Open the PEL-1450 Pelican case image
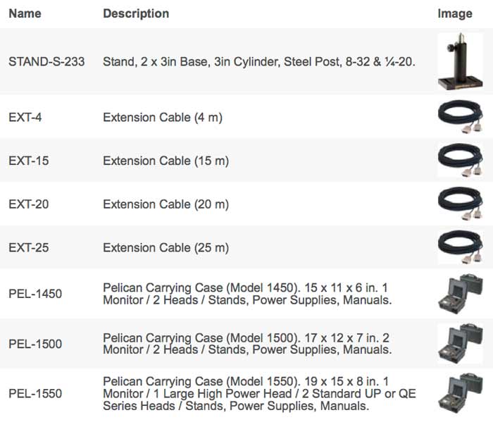 click(461, 294)
